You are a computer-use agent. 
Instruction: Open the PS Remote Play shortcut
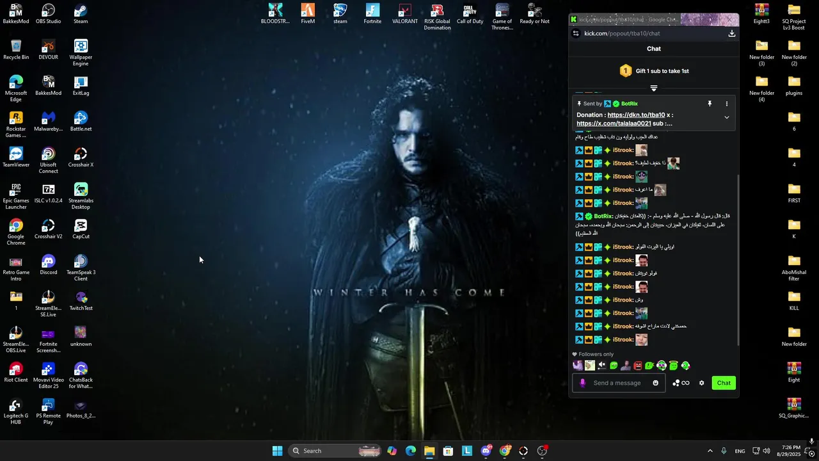click(49, 412)
